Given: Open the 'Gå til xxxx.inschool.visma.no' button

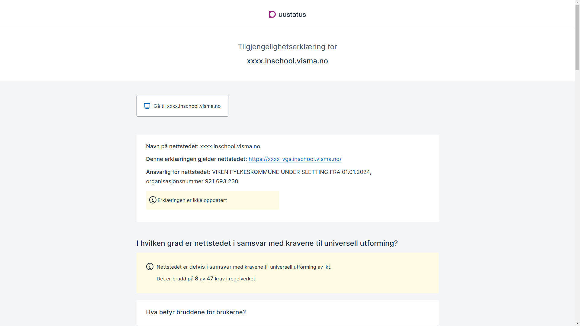Looking at the screenshot, I should click(182, 106).
